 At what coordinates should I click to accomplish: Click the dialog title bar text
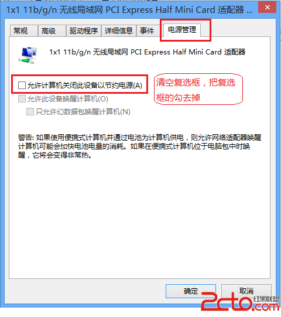[x=129, y=10]
